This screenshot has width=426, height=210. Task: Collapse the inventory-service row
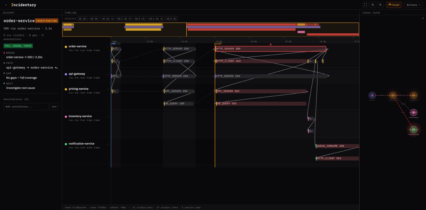(x=108, y=117)
